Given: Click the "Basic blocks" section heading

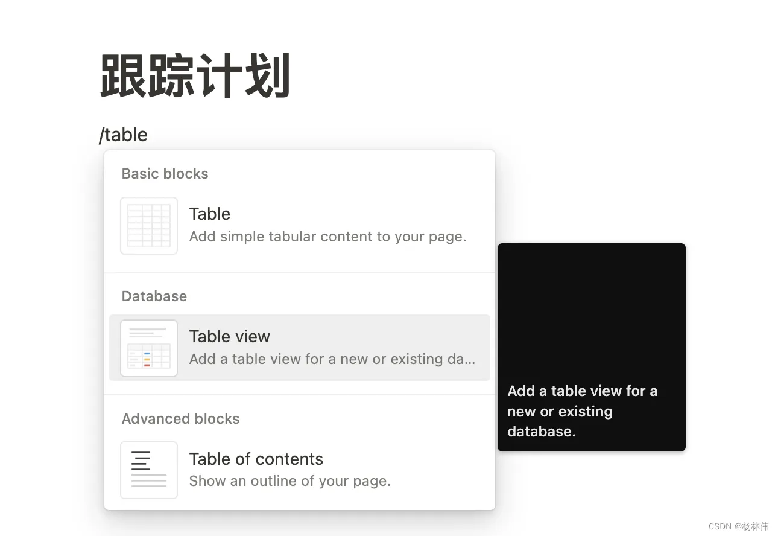Looking at the screenshot, I should point(165,174).
